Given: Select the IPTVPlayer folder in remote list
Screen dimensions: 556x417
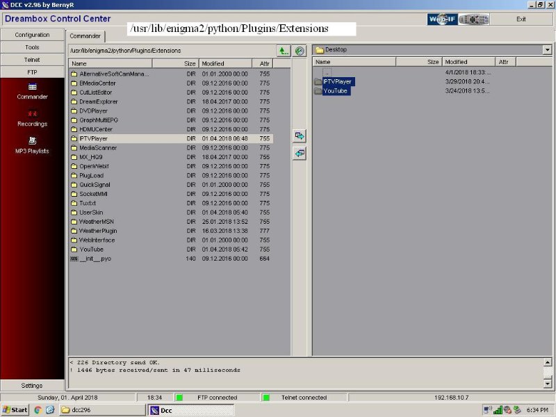Looking at the screenshot, I should click(x=94, y=138).
